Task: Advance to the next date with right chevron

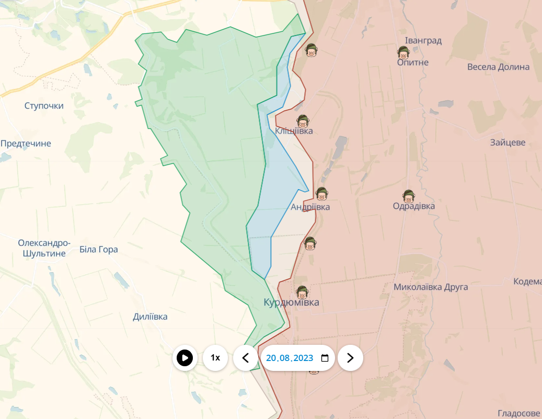Action: pos(350,358)
